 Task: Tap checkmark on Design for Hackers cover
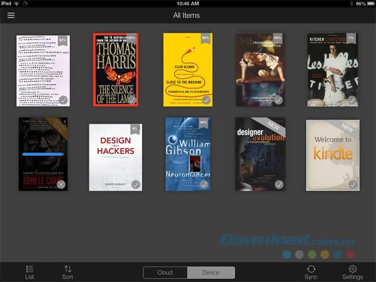[x=135, y=184]
